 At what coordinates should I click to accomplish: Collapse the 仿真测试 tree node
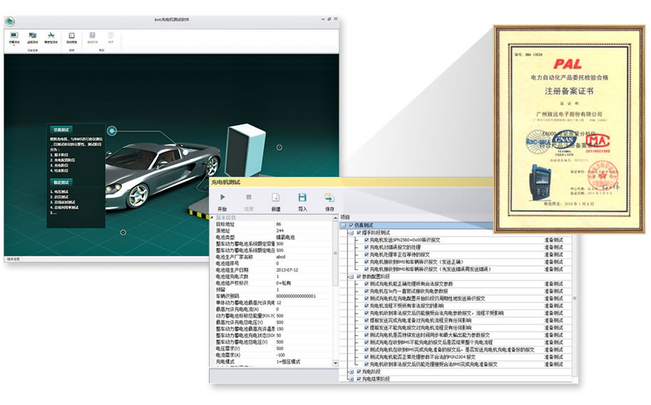coord(343,225)
